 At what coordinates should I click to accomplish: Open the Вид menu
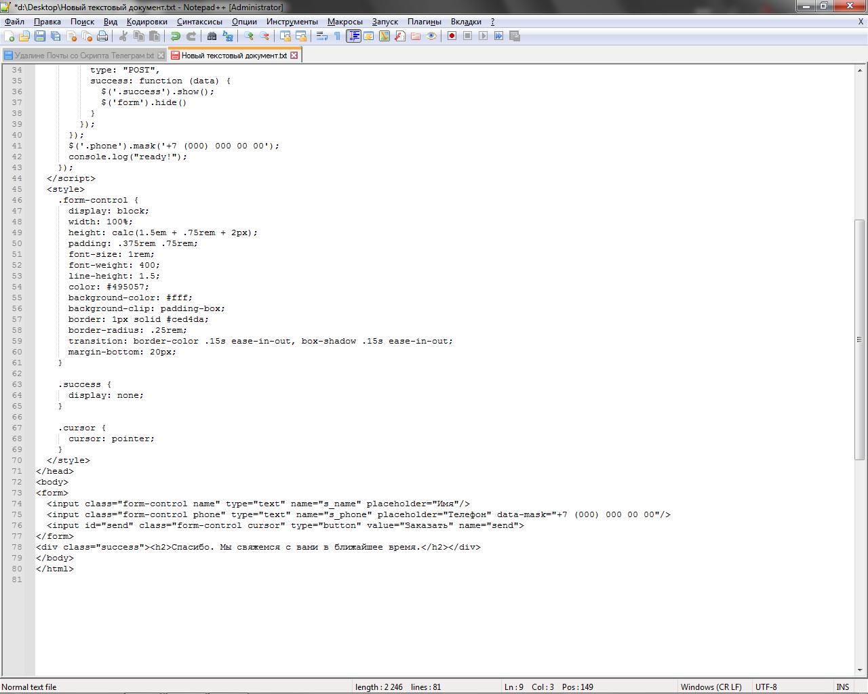tap(111, 22)
